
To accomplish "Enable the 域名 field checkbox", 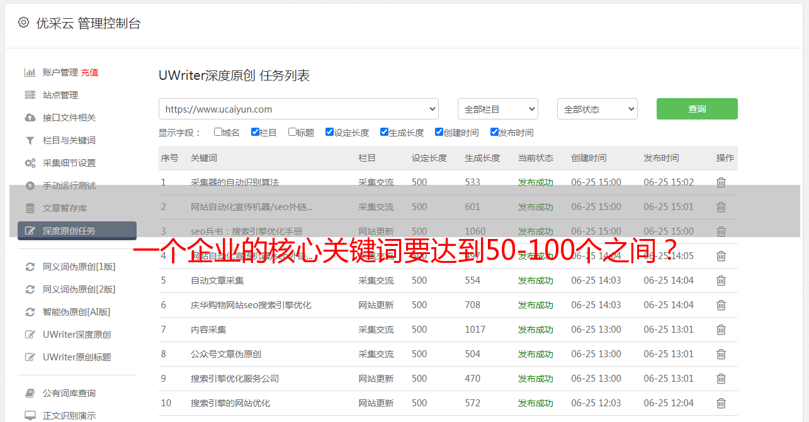I will [218, 132].
